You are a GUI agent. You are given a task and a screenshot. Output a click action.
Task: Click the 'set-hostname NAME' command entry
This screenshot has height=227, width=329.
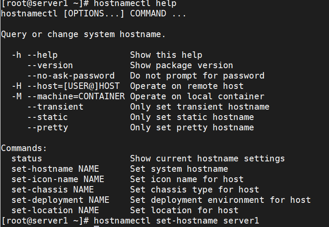pos(55,169)
